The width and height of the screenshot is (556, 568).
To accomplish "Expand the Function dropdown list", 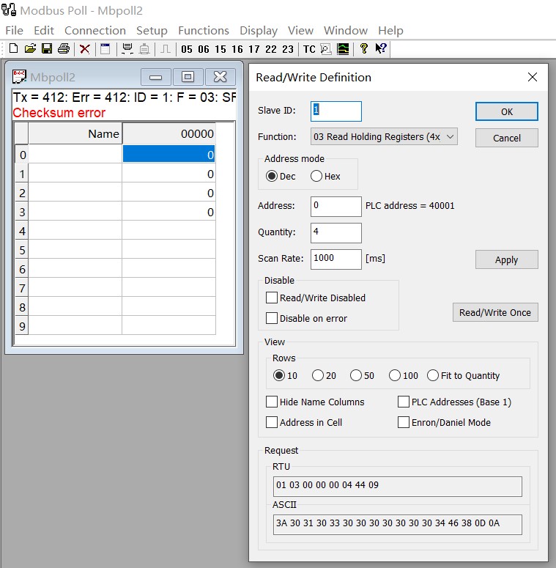I will (x=384, y=137).
